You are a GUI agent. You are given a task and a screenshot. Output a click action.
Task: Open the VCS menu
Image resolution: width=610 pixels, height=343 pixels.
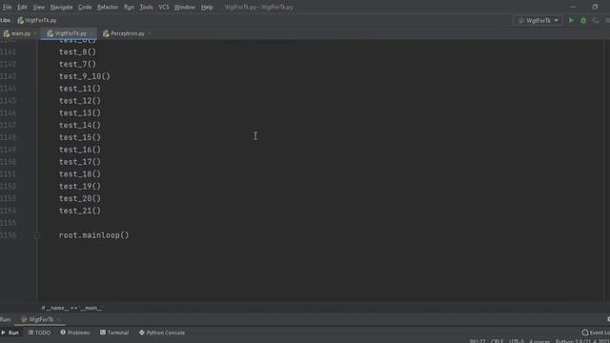point(164,7)
